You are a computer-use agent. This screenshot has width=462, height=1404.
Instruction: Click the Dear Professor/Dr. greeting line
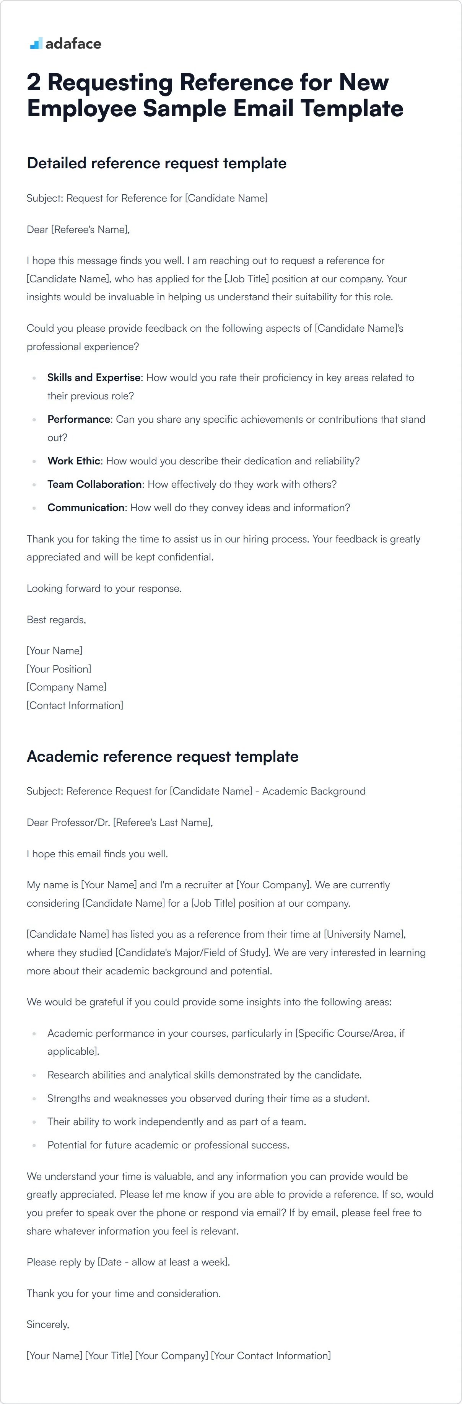point(120,823)
